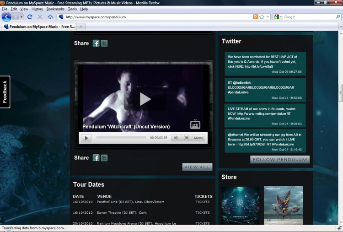Screen dimensions: 343x232
Task: Open the back/forward history dropdown arrow
Action: tap(21, 17)
